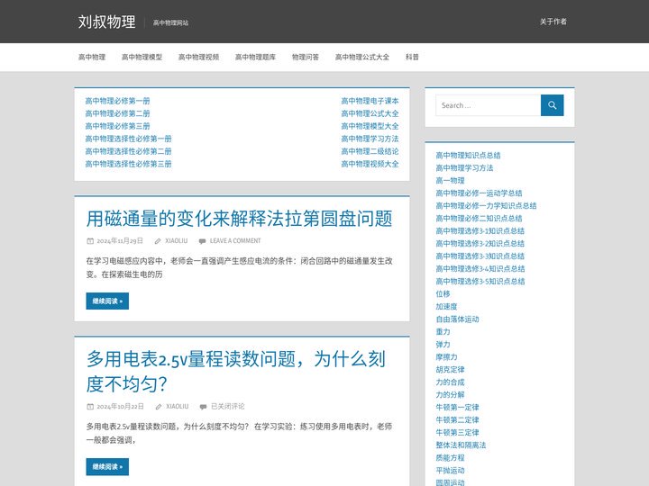Click 继续阅读 button under second article
The image size is (649, 486).
[x=107, y=466]
